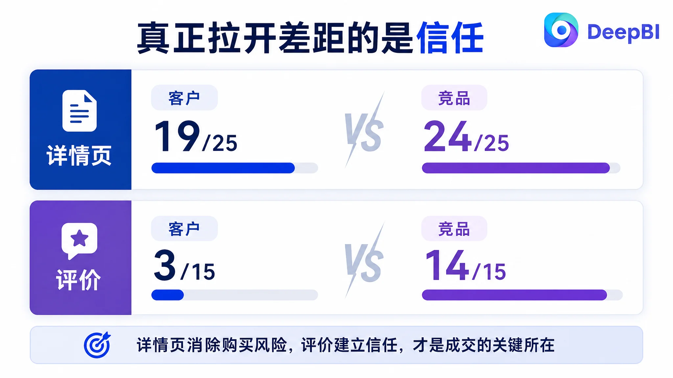Click the target icon in the bottom banner
Viewport: 673px width, 378px height.
97,345
